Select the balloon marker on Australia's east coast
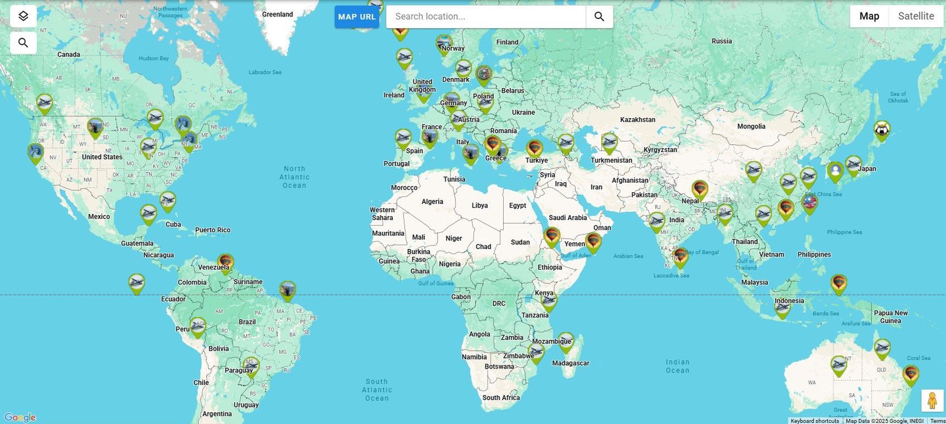The width and height of the screenshot is (946, 424). point(911,375)
